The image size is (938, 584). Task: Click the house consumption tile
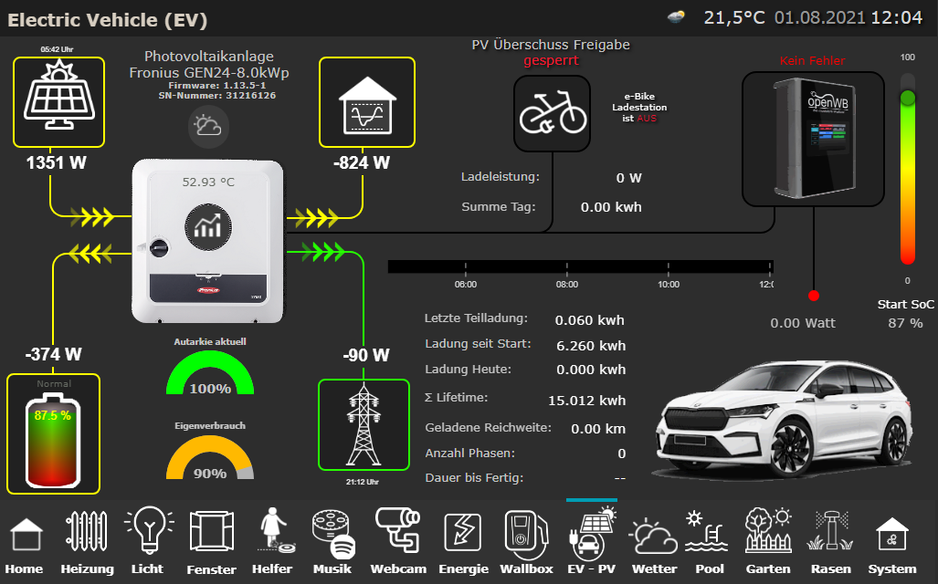click(367, 102)
